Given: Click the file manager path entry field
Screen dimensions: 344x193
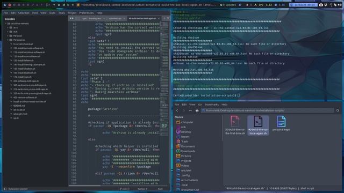Looking at the screenshot, I should click(267, 110).
